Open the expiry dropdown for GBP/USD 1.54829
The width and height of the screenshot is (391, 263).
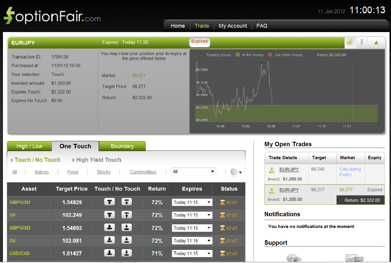click(x=192, y=202)
